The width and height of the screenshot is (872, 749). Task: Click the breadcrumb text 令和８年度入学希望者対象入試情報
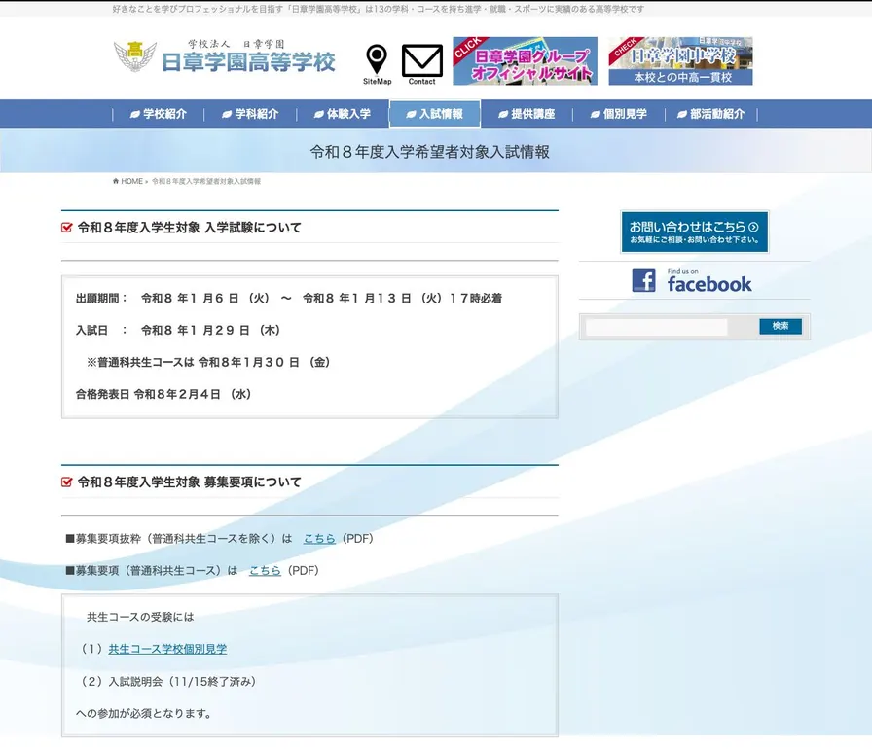[206, 181]
